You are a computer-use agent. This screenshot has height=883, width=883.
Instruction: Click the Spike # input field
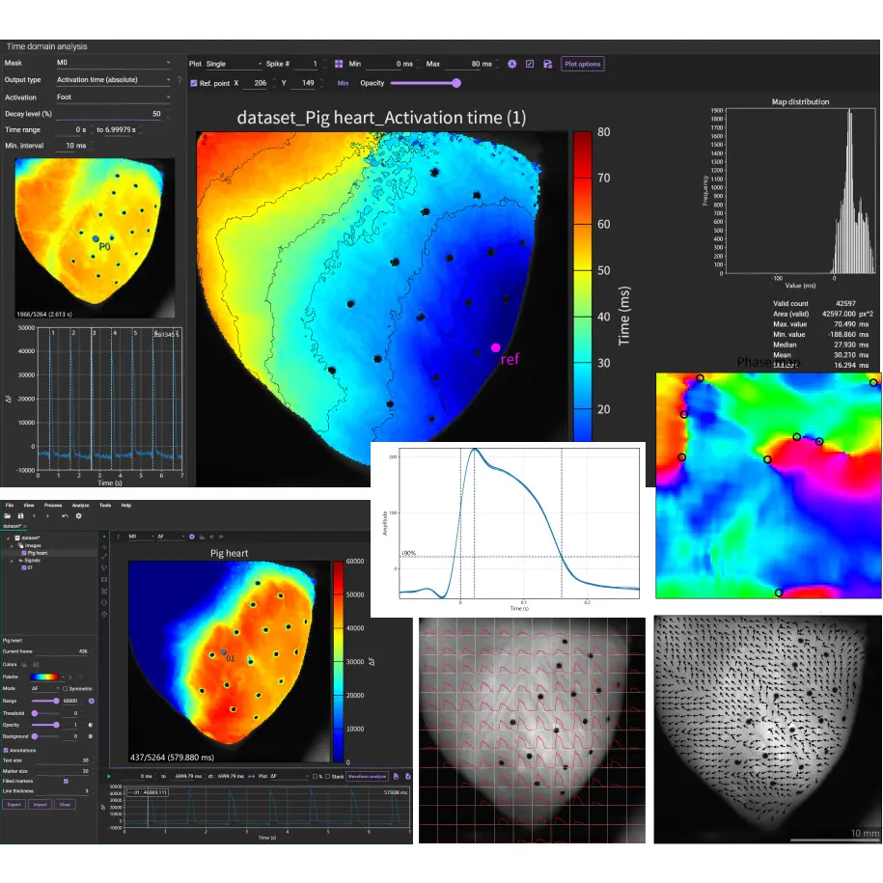click(306, 64)
